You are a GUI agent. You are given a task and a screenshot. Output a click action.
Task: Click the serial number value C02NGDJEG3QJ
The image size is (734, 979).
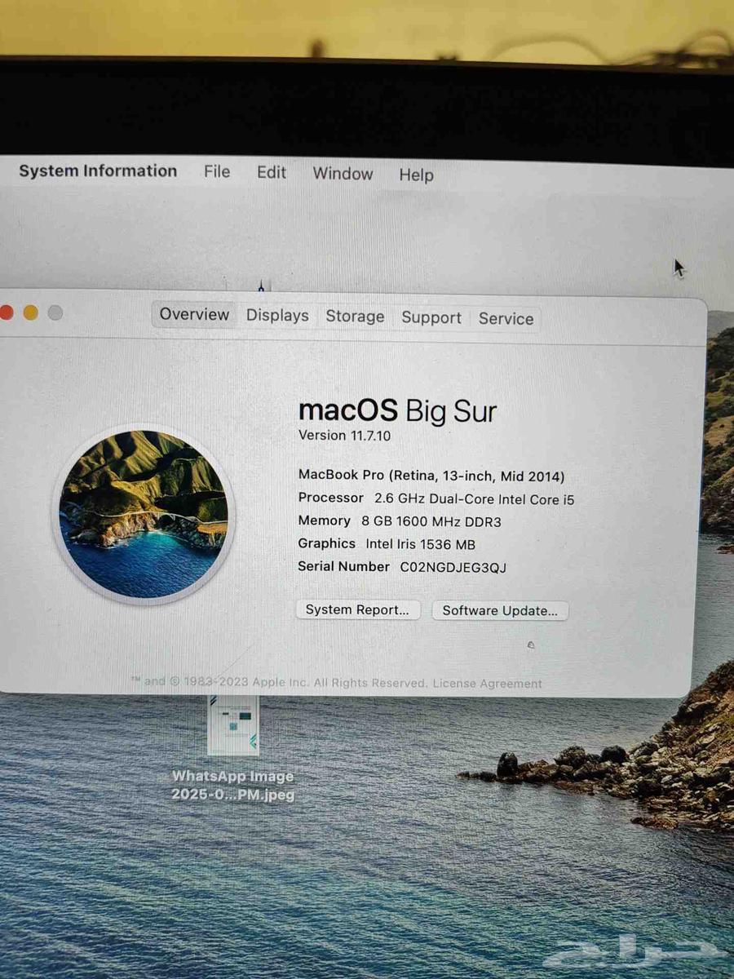pyautogui.click(x=453, y=567)
